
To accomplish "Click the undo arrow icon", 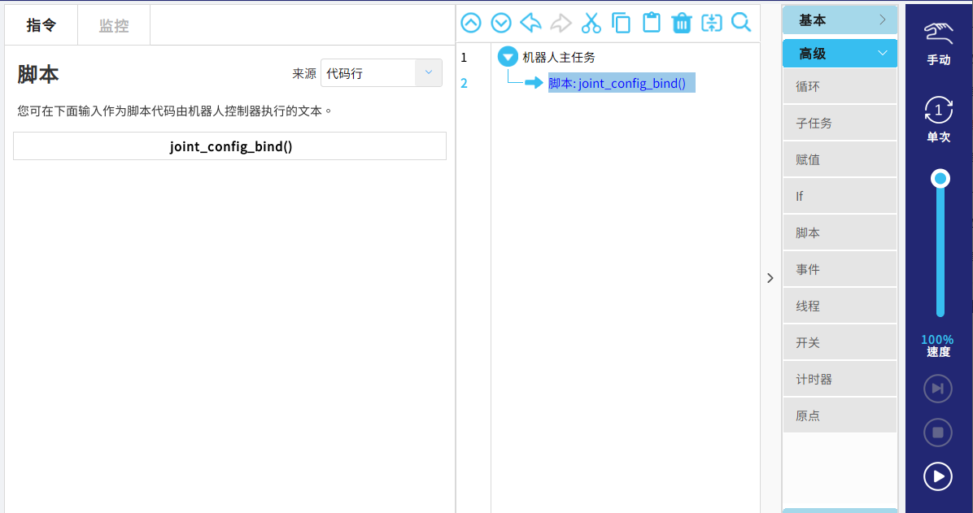I will (531, 23).
